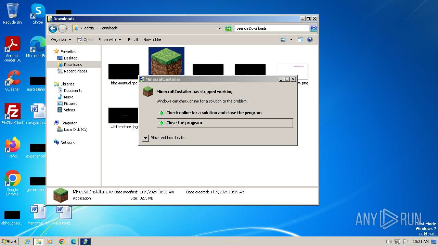438x246 pixels.
Task: Open the Firefox desktop shortcut
Action: tap(12, 148)
